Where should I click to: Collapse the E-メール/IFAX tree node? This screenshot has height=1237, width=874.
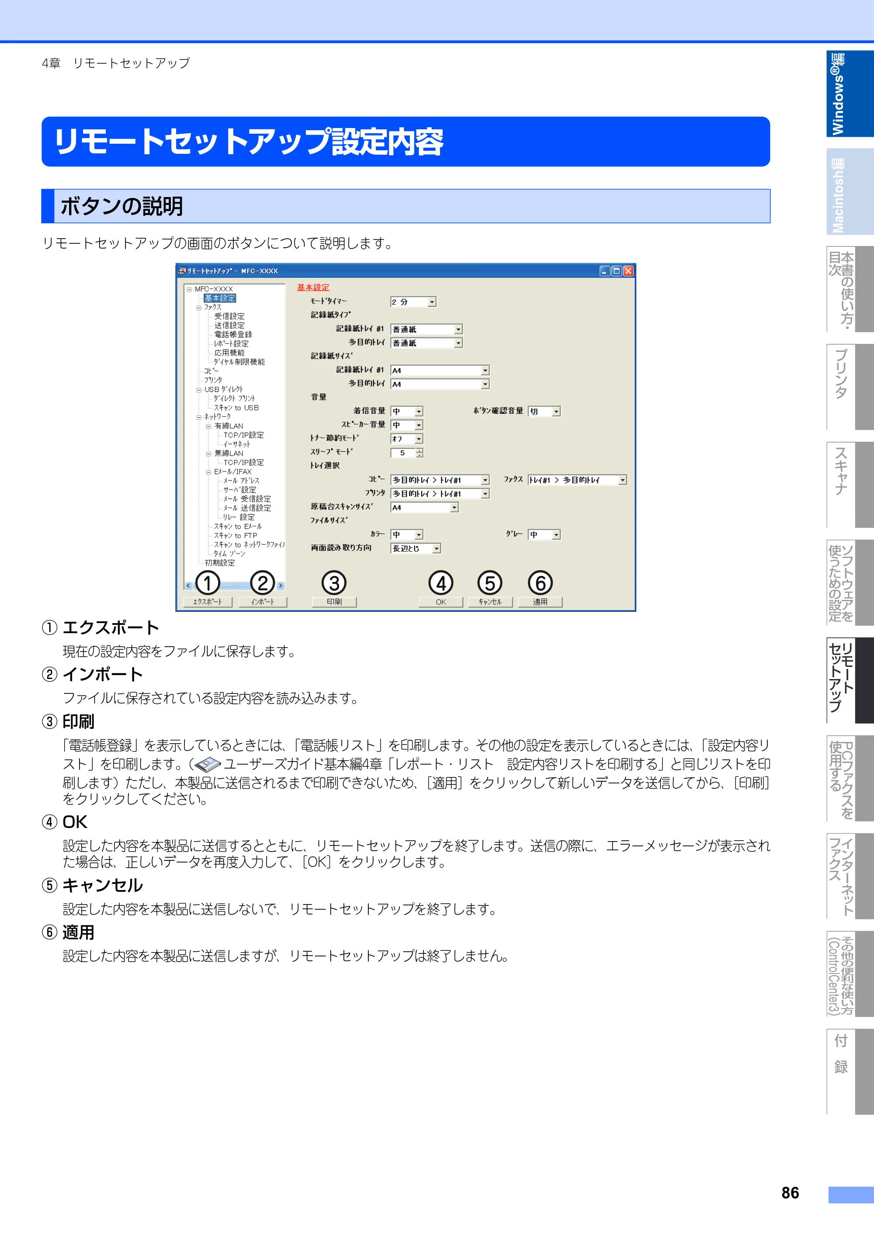pyautogui.click(x=208, y=472)
